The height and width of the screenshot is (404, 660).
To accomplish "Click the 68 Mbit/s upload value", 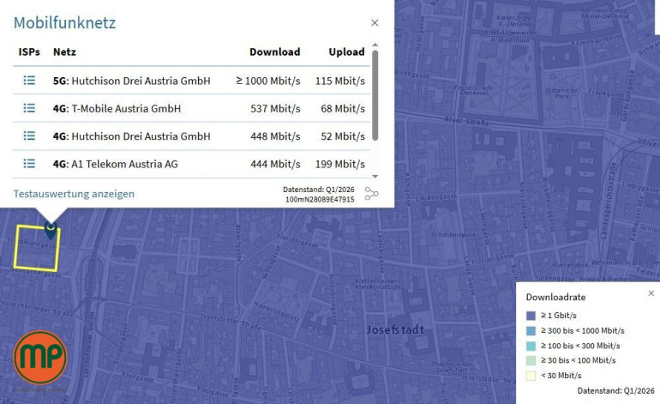I will coord(343,108).
